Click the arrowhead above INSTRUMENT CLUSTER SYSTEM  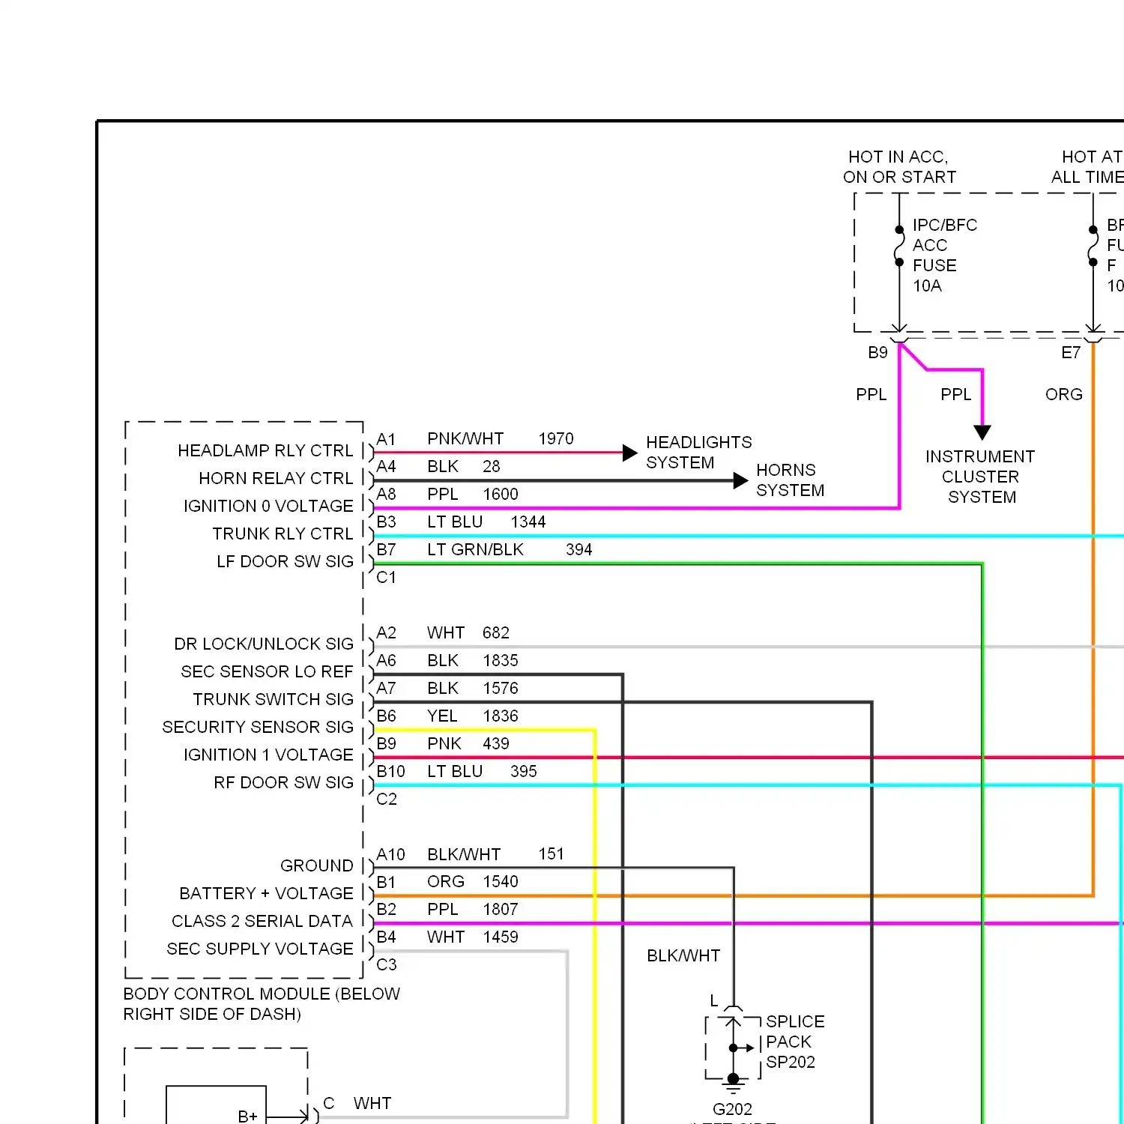pos(982,432)
